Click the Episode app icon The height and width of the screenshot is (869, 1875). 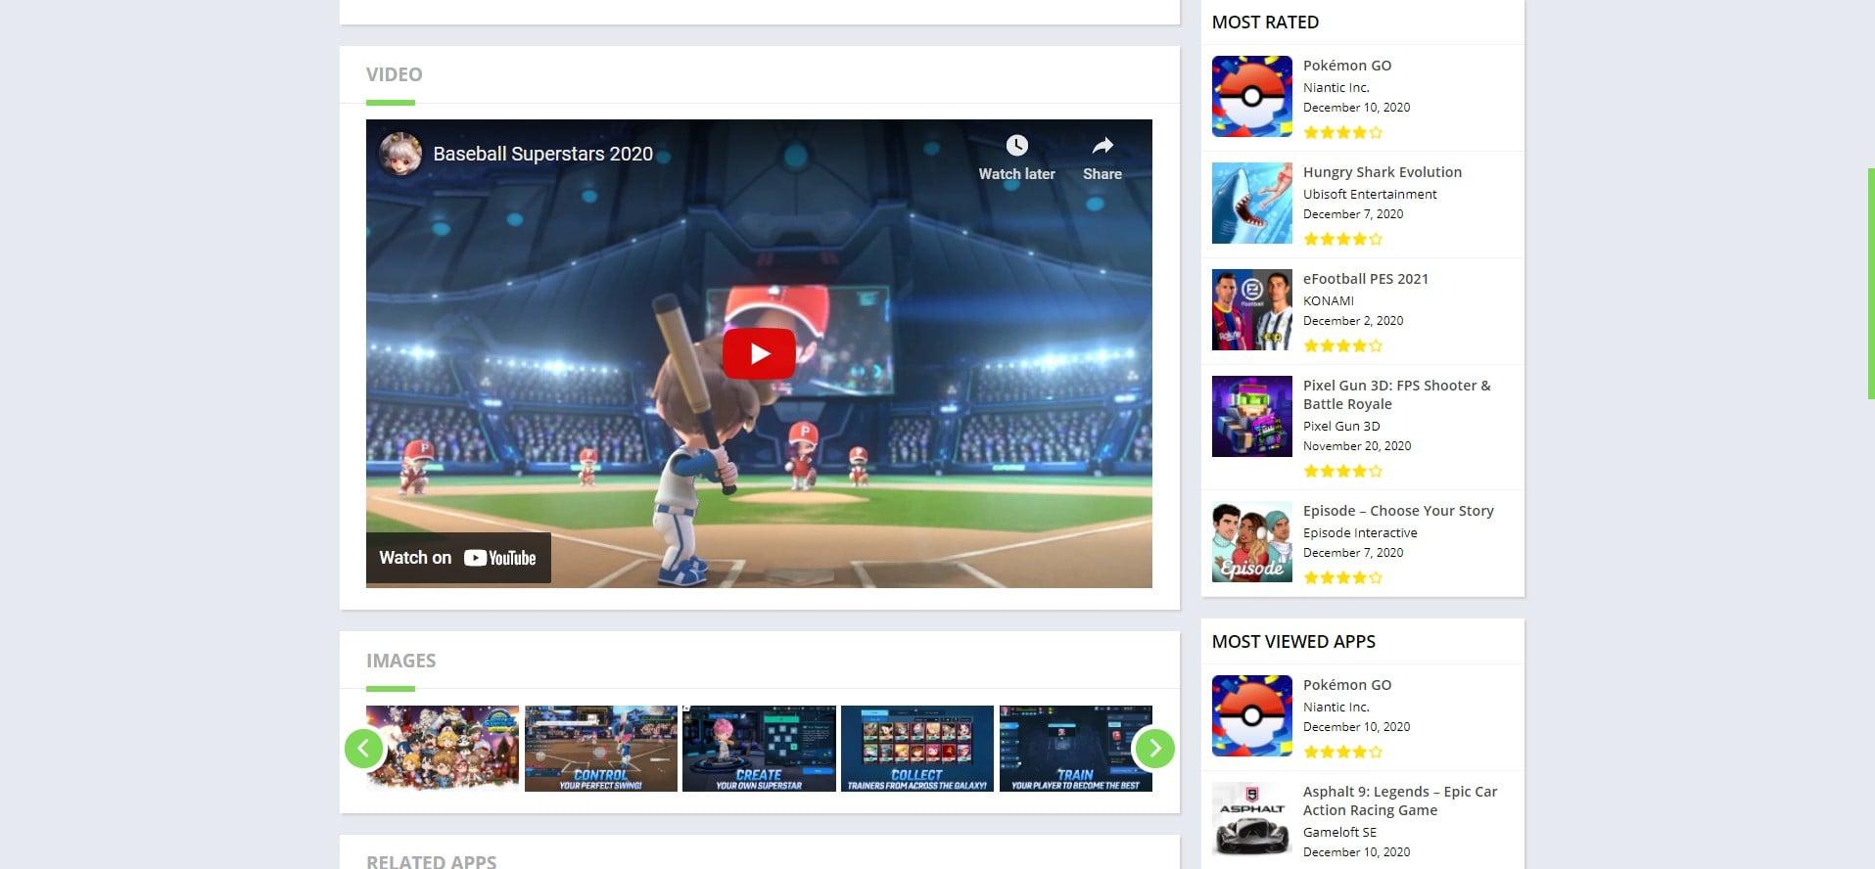tap(1252, 541)
